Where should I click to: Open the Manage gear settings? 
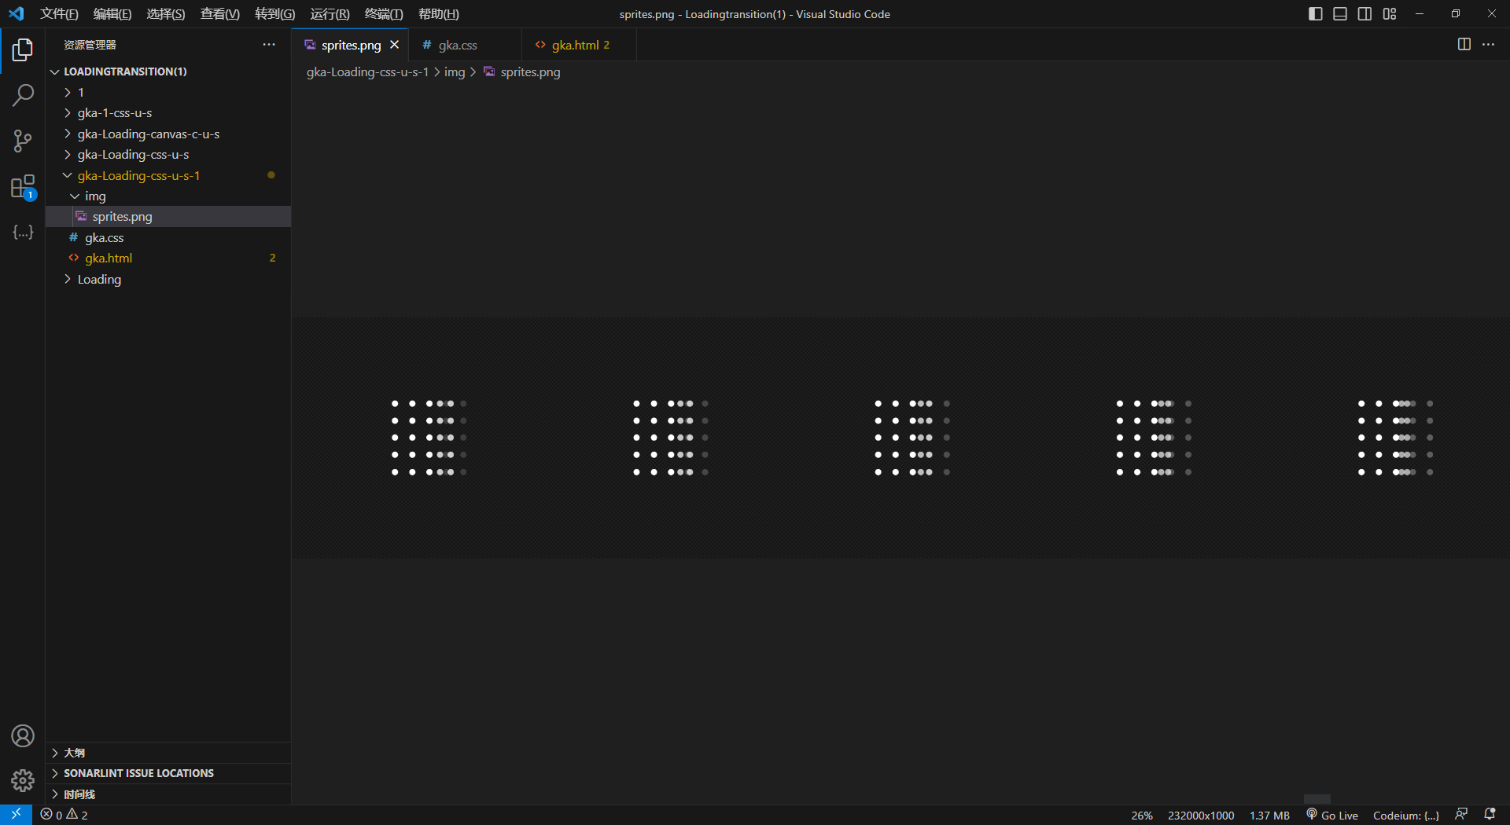tap(23, 780)
